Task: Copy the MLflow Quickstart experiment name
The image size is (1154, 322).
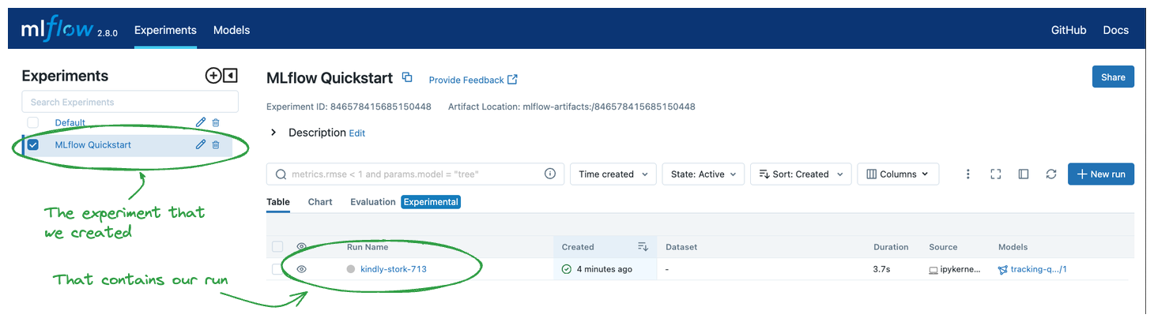Action: point(407,77)
